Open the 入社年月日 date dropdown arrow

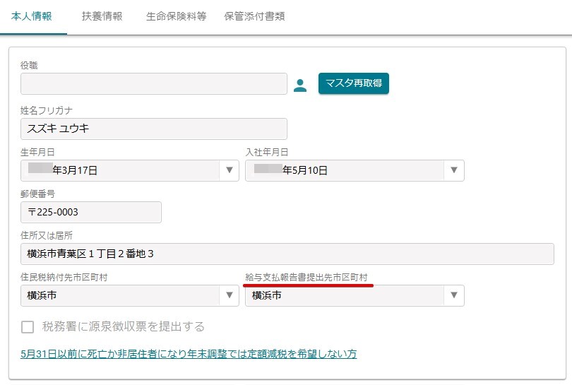coord(454,170)
